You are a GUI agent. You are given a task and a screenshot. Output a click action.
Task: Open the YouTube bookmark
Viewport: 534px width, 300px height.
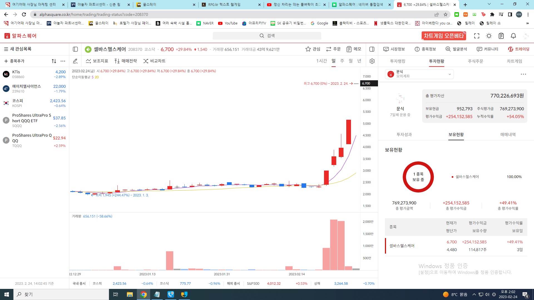228,23
